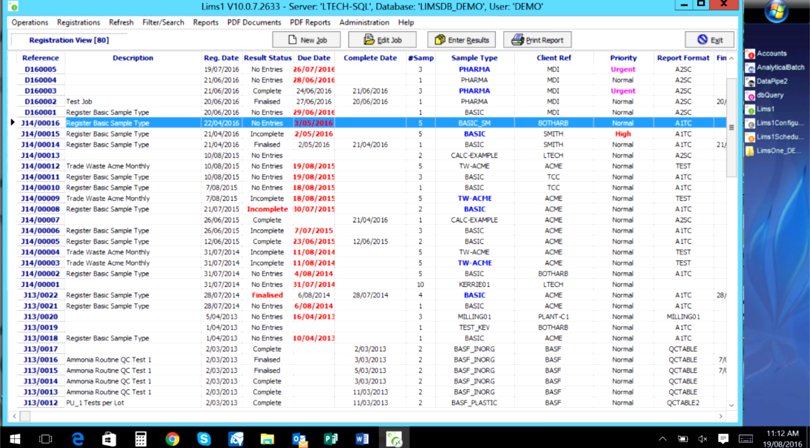Open the Action Center notifications icon
The image size is (810, 448).
point(723,439)
